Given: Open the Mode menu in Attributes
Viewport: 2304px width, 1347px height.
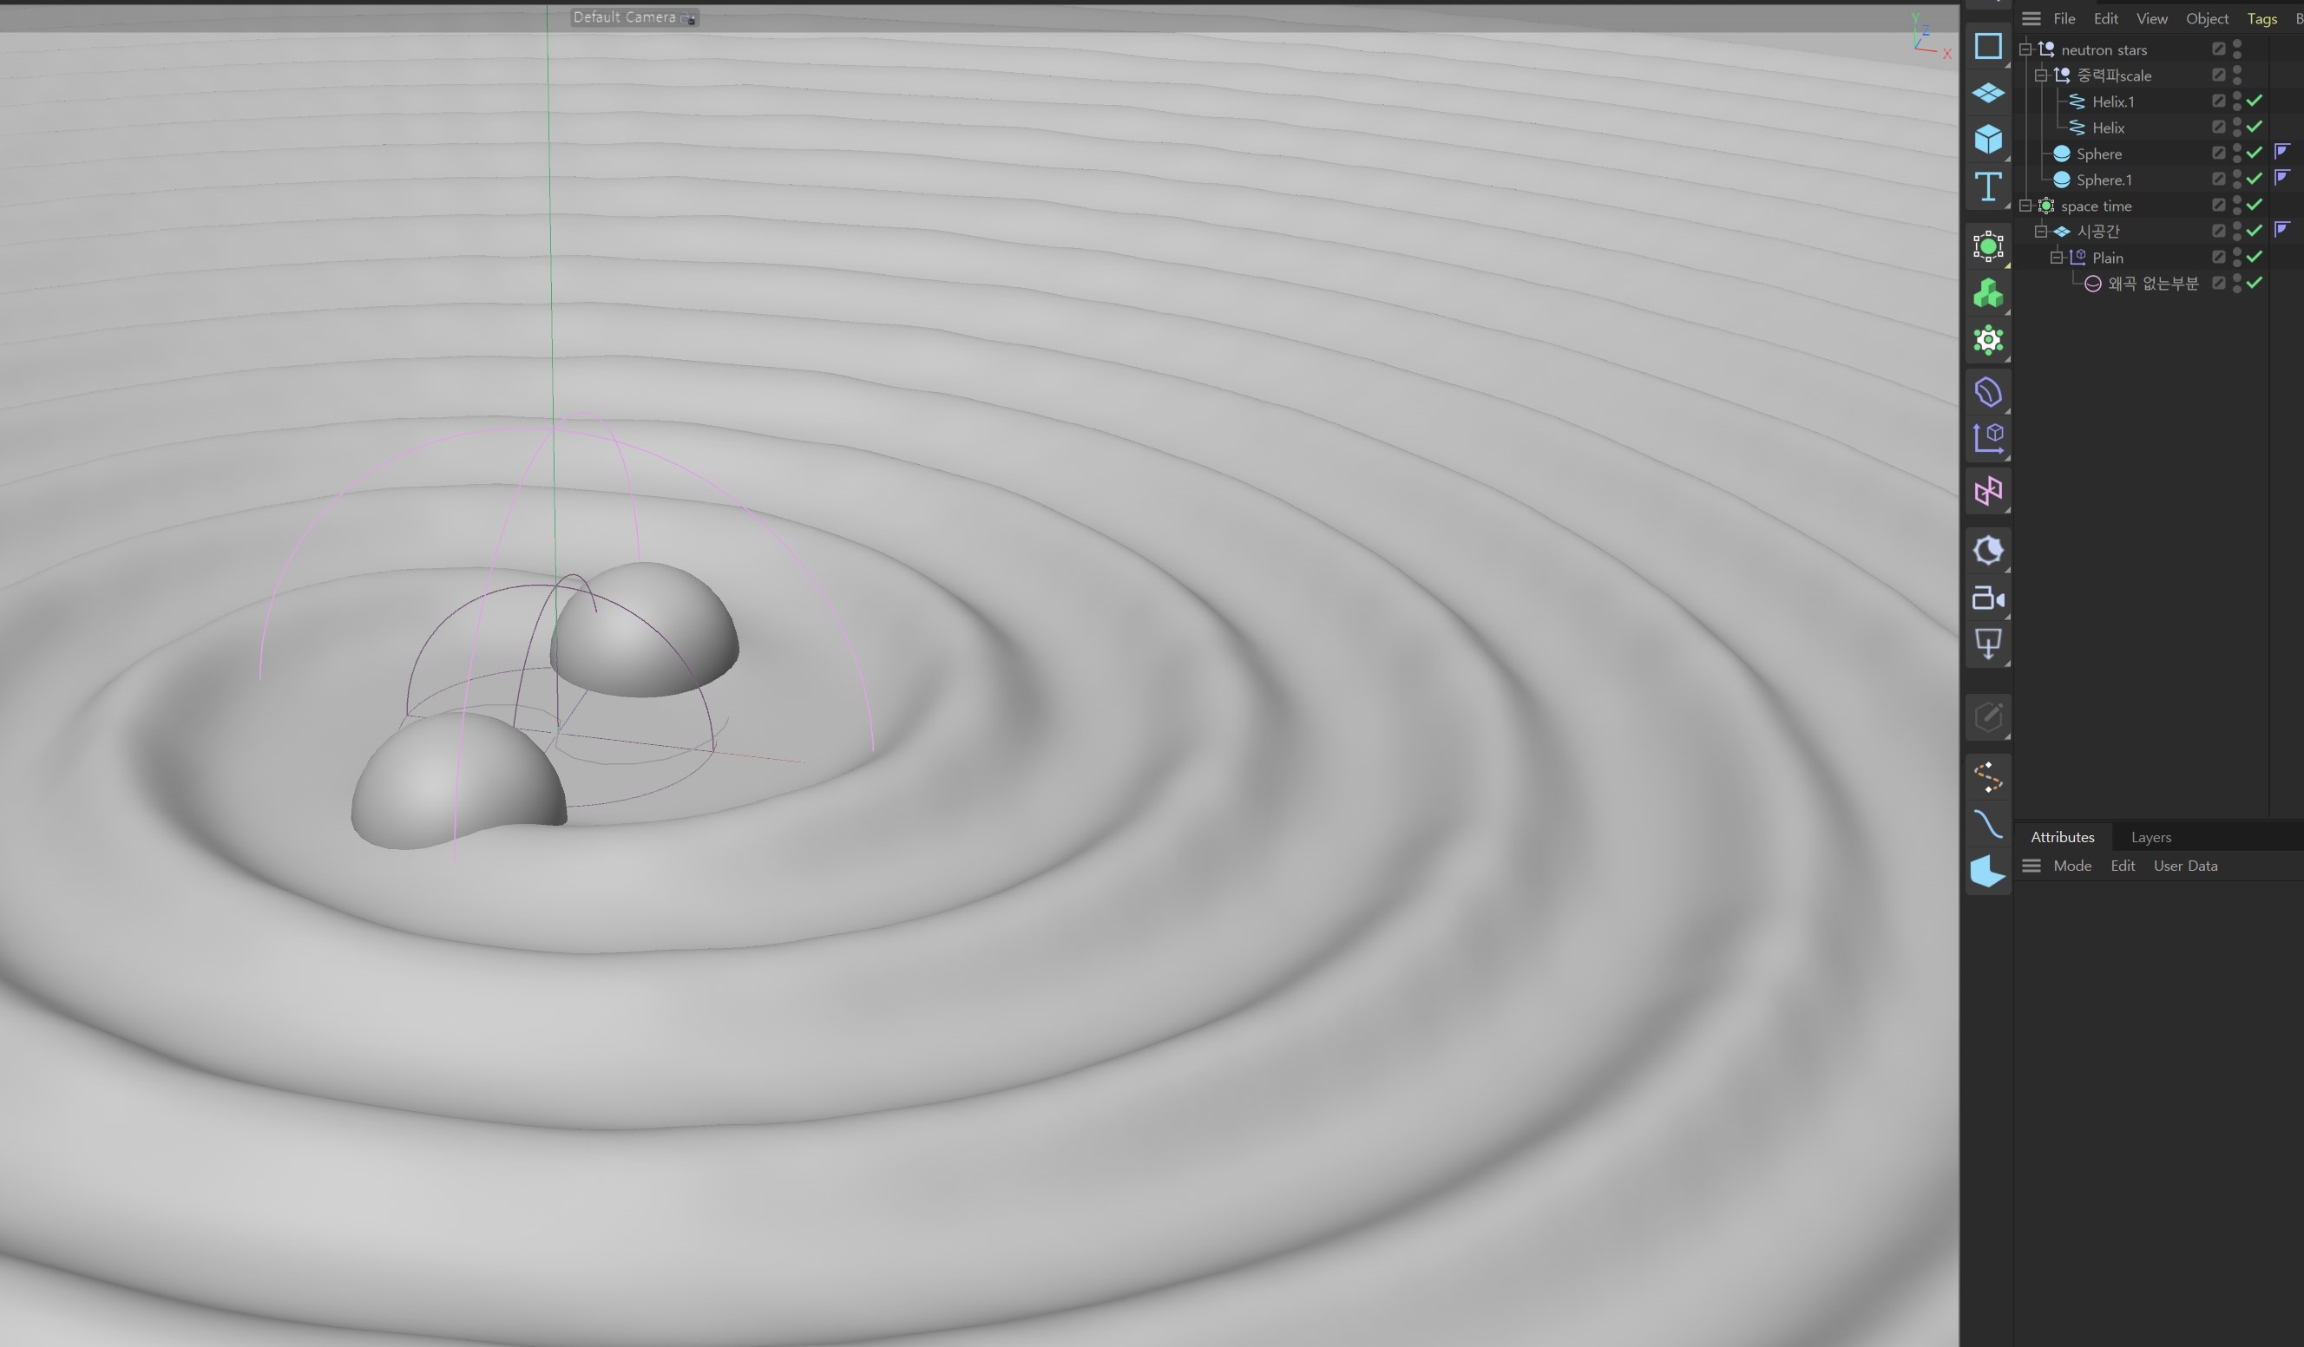Looking at the screenshot, I should 2071,866.
